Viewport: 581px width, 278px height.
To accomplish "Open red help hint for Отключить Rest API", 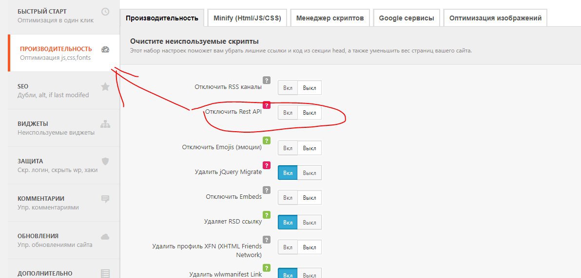I will (x=267, y=105).
